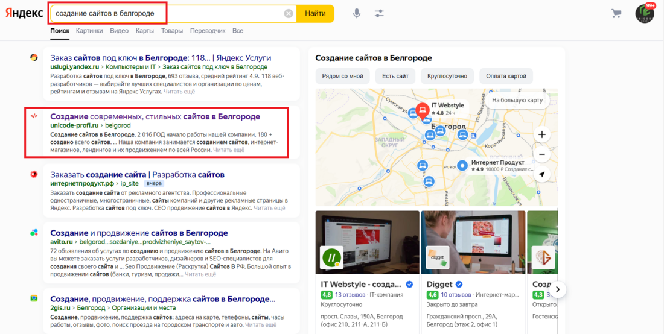The width and height of the screenshot is (664, 334).
Task: Open the Переводчик tab
Action: 208,31
